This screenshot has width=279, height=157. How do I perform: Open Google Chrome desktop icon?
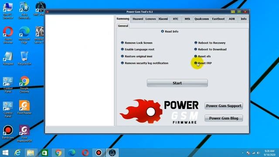click(x=24, y=85)
